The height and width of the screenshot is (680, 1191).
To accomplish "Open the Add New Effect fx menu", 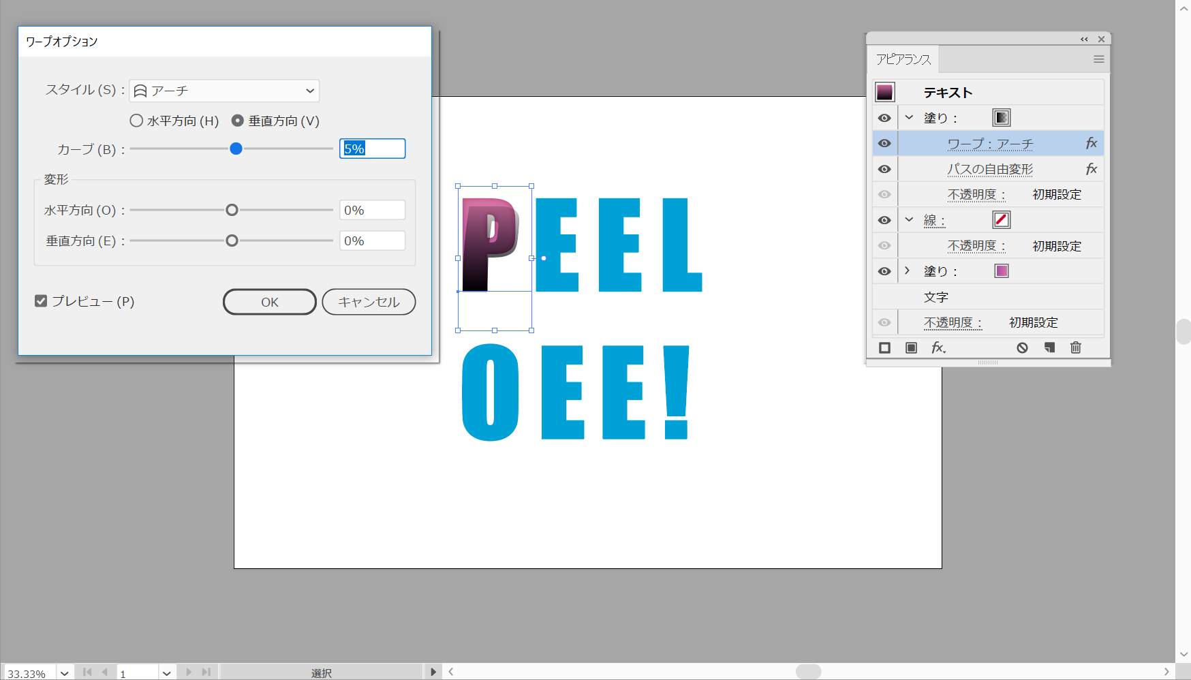I will point(938,348).
